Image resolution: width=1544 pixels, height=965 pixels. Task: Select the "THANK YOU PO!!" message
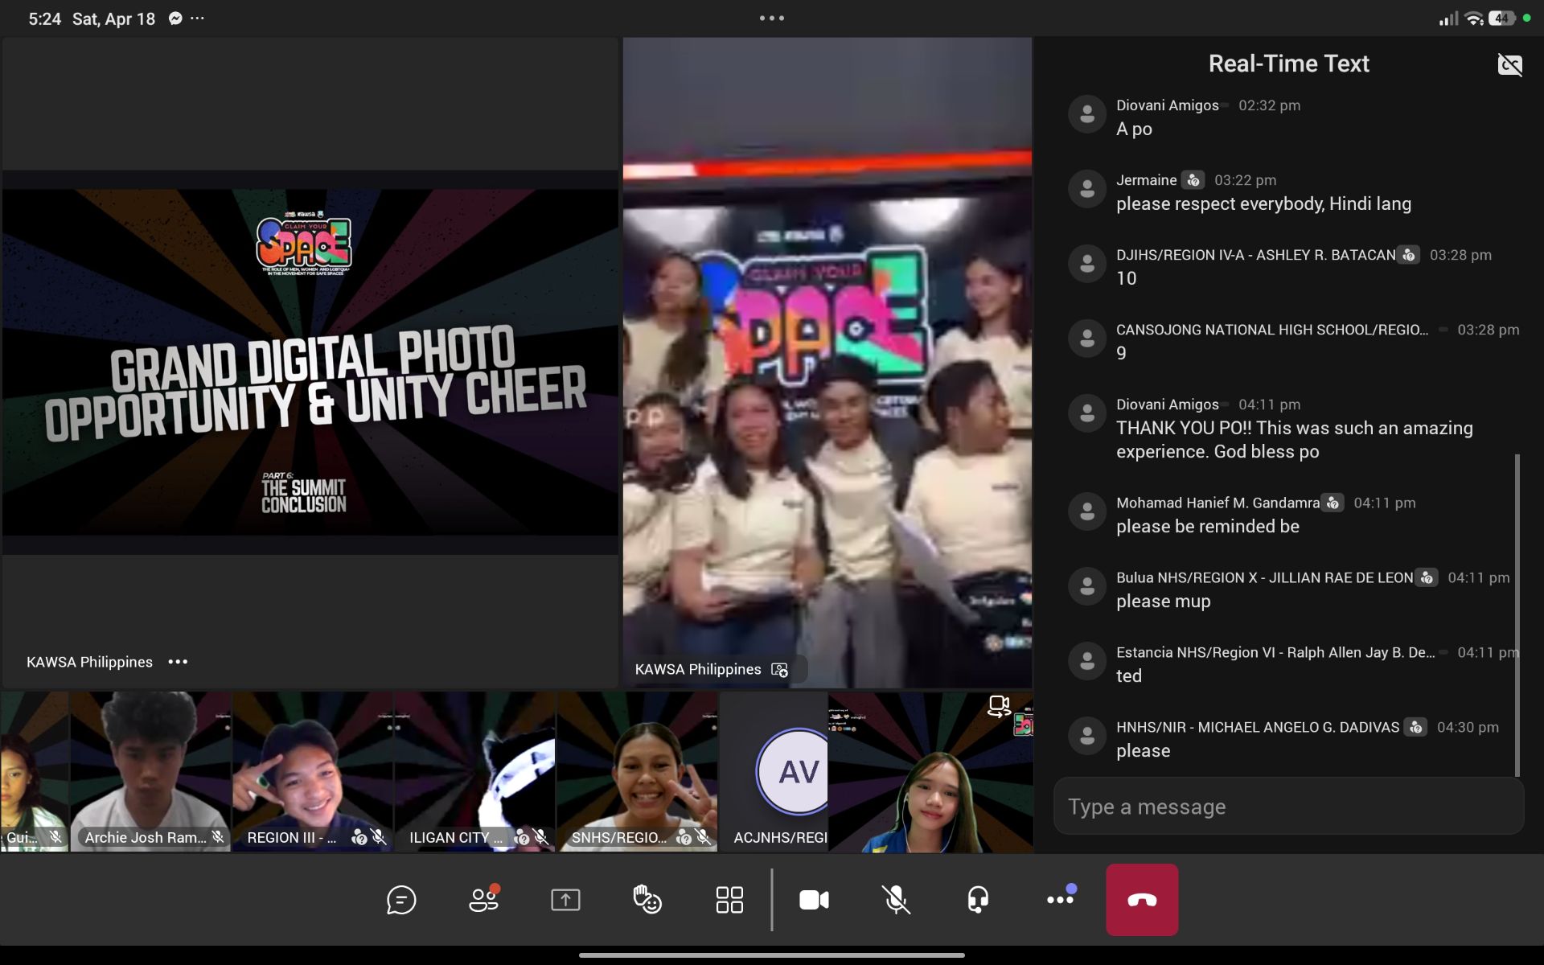click(x=1295, y=439)
